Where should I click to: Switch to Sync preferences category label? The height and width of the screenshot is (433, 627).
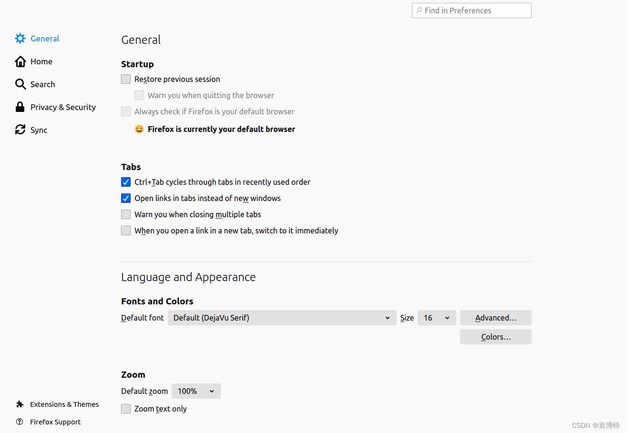coord(39,130)
